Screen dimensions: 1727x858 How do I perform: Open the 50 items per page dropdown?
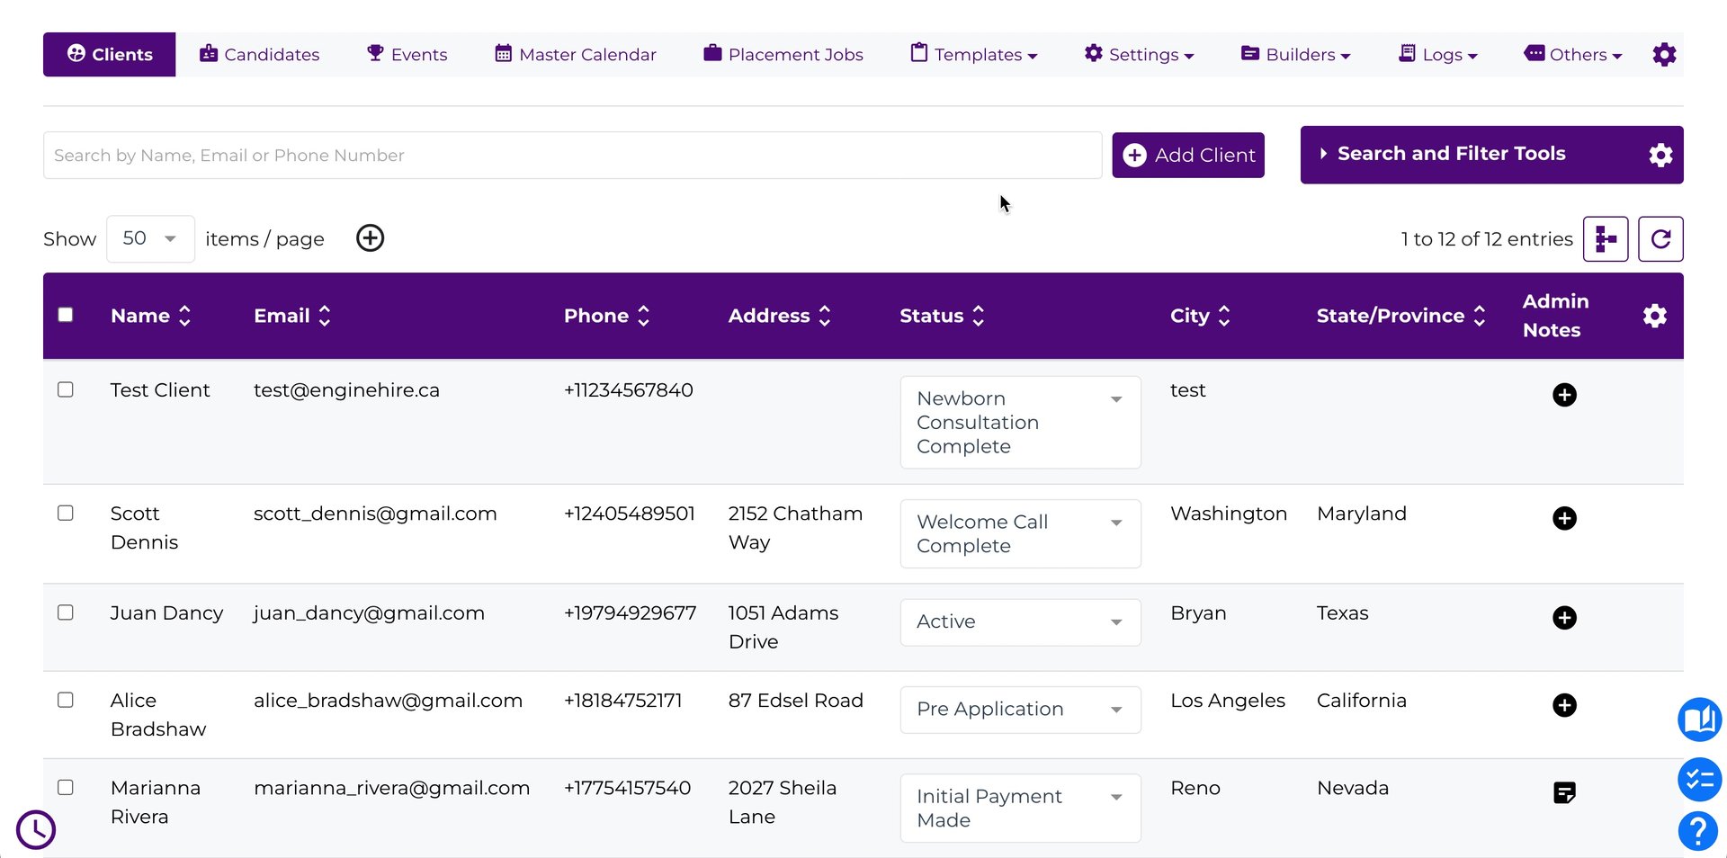click(x=150, y=239)
